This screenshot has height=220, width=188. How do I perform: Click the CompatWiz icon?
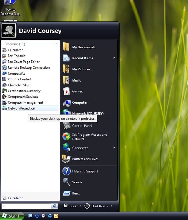(4, 73)
